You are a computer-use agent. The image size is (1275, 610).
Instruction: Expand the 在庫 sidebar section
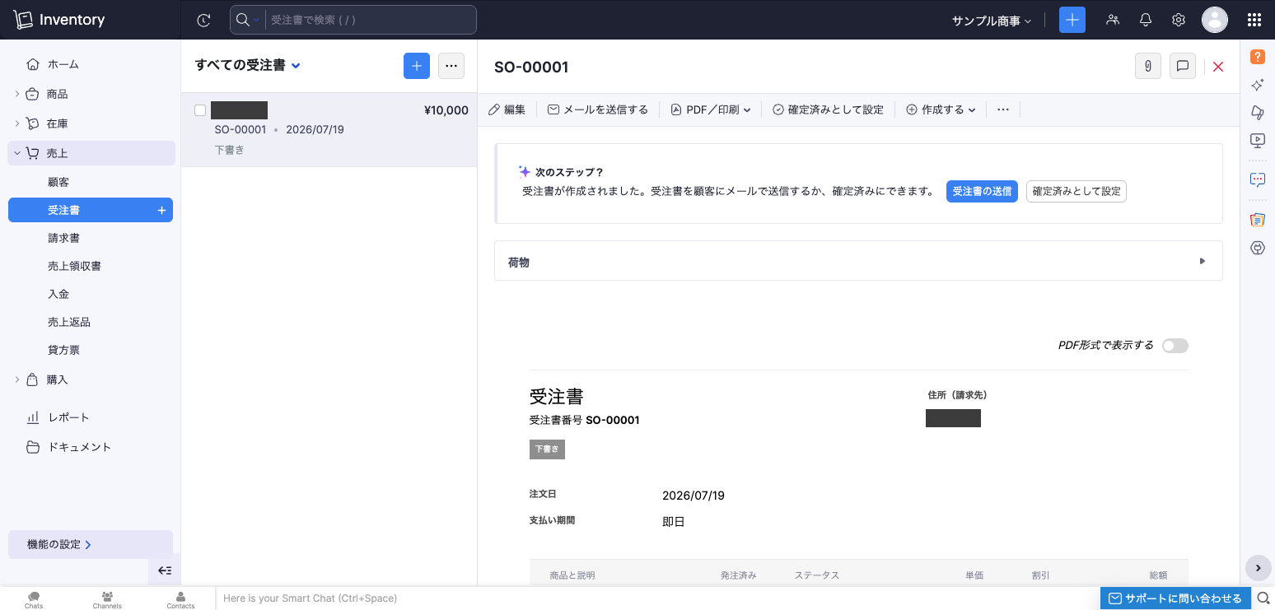[x=17, y=123]
